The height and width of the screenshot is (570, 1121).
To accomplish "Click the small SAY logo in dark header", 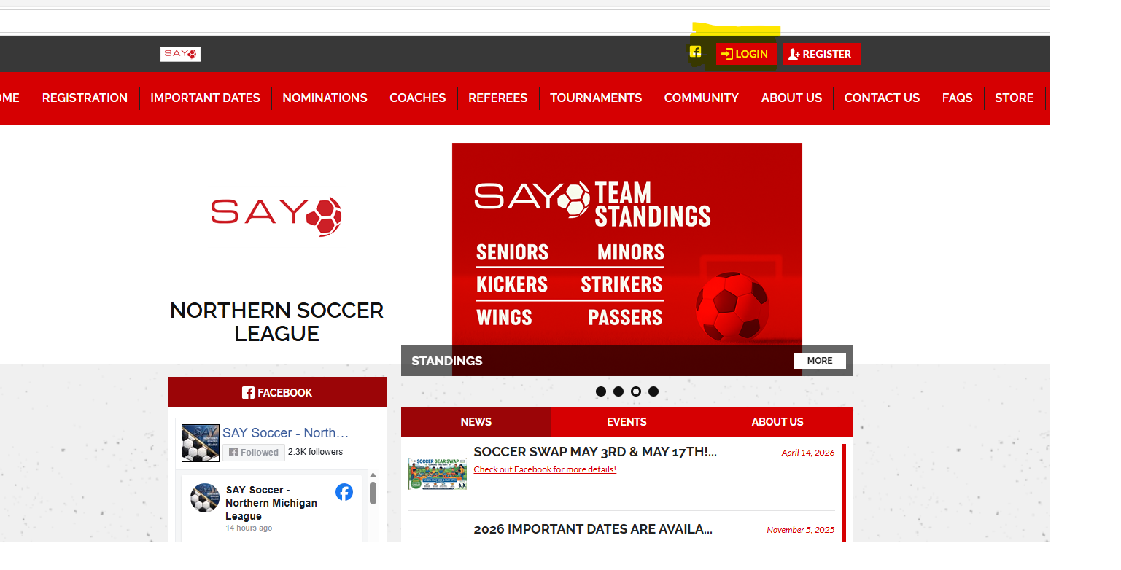I will [x=180, y=54].
